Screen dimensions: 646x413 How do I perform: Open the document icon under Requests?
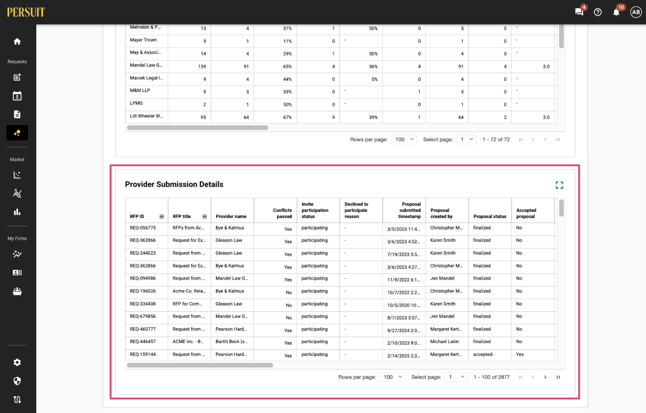(17, 115)
